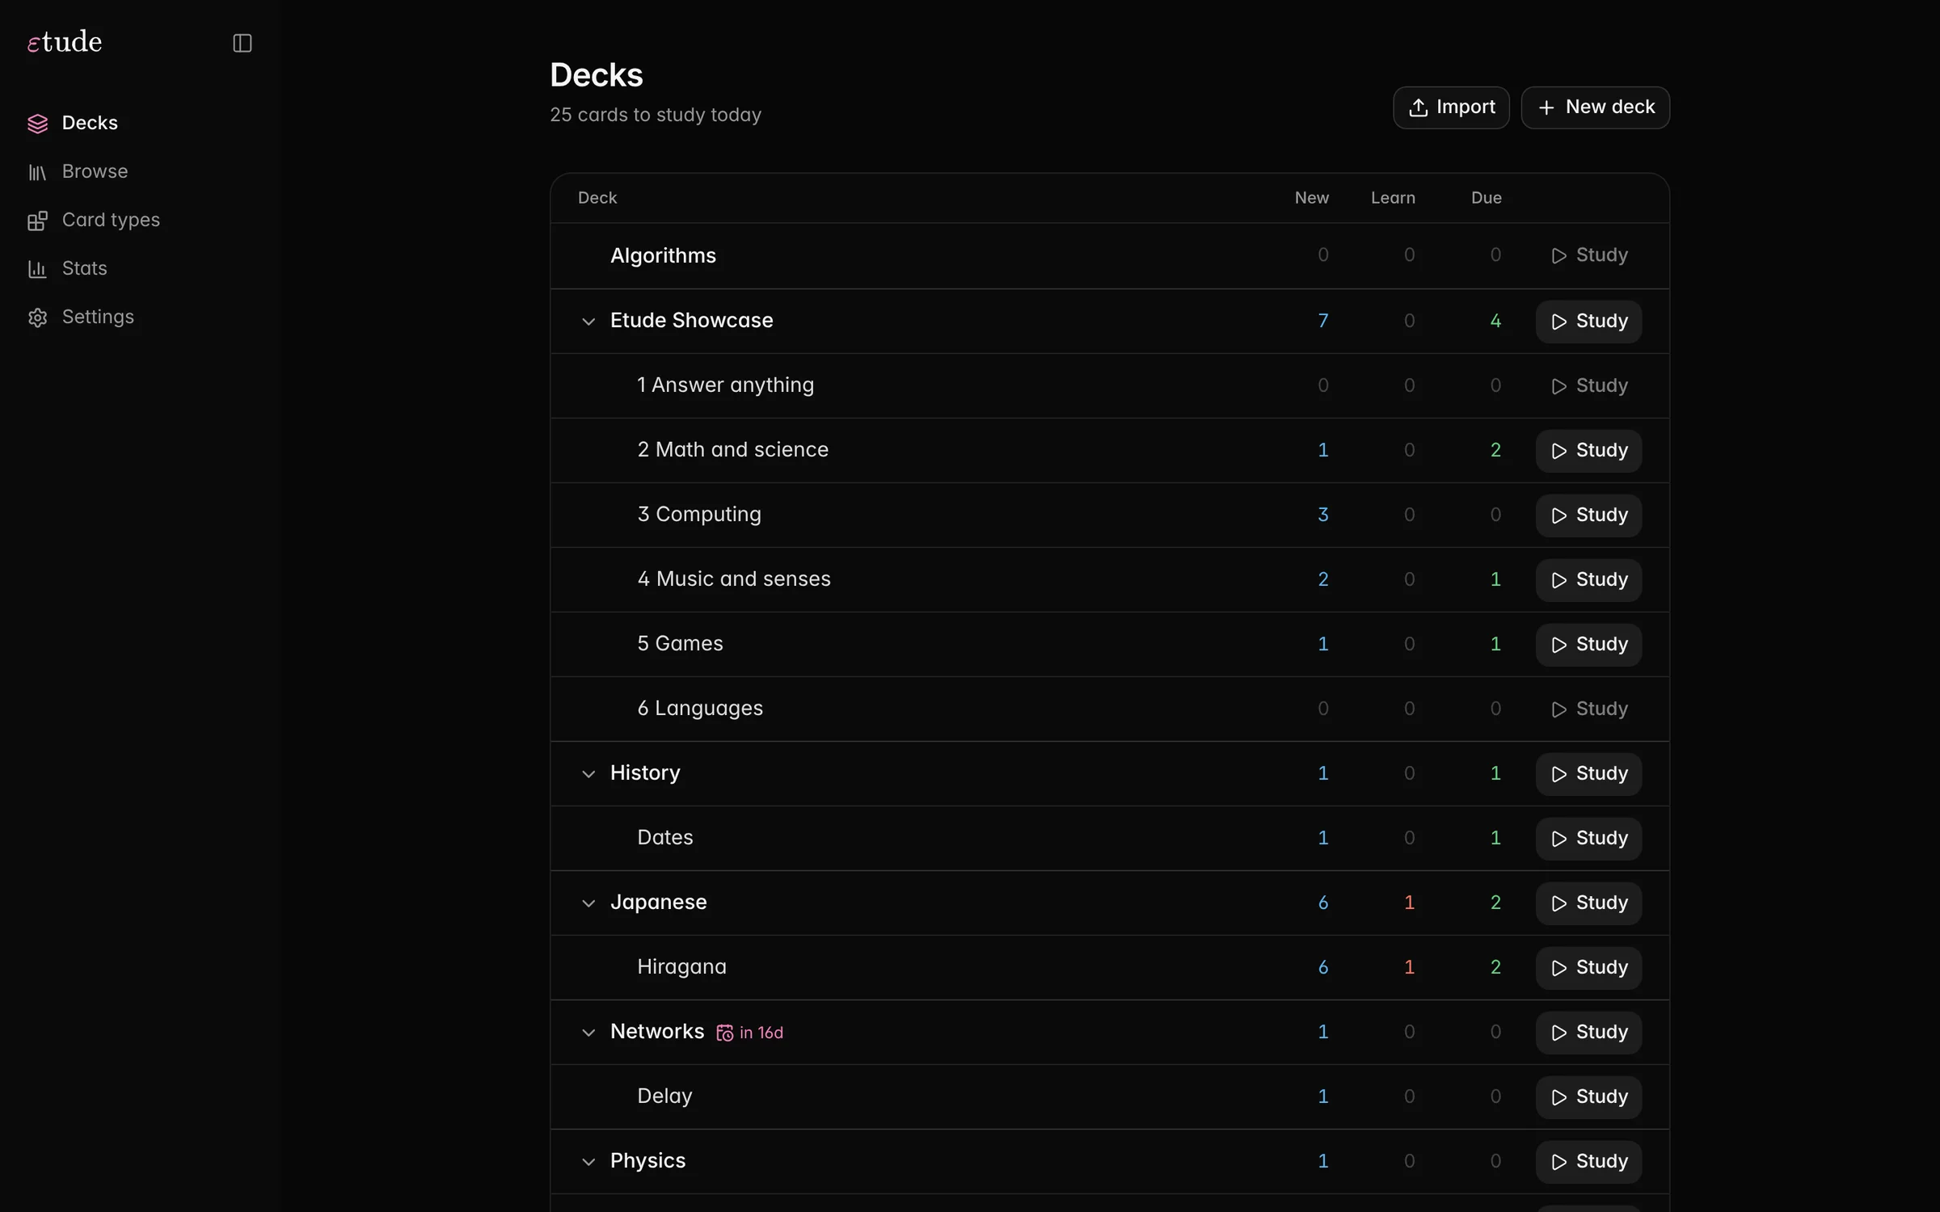Open the Decks page in sidebar
This screenshot has width=1940, height=1212.
[x=140, y=123]
